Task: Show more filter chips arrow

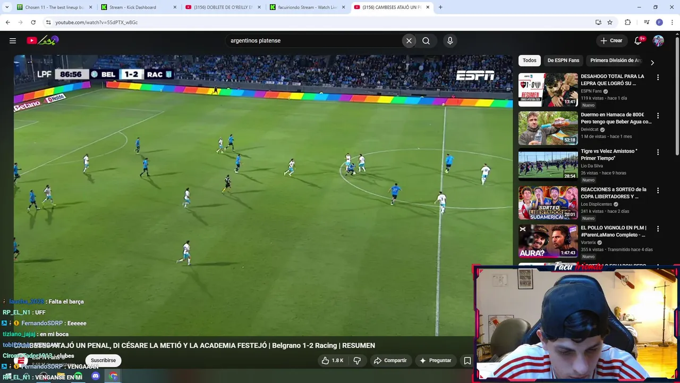Action: pyautogui.click(x=652, y=62)
